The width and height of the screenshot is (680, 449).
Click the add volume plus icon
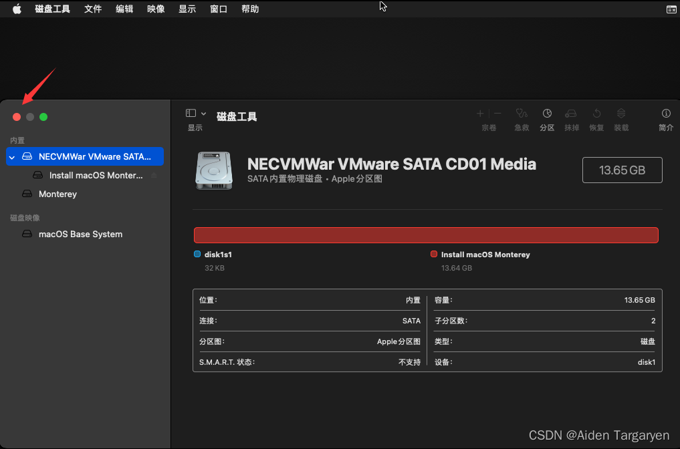[480, 114]
